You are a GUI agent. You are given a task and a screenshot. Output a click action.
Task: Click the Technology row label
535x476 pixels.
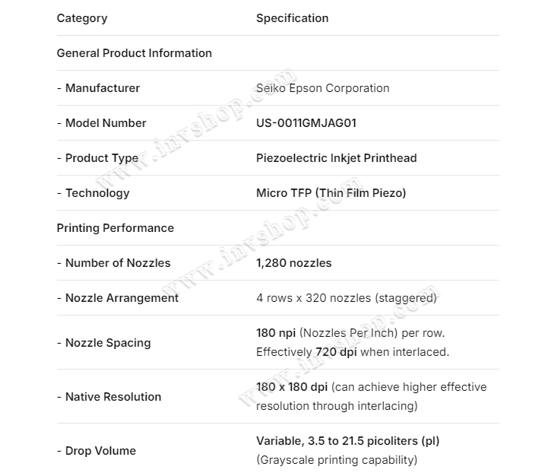tap(93, 193)
